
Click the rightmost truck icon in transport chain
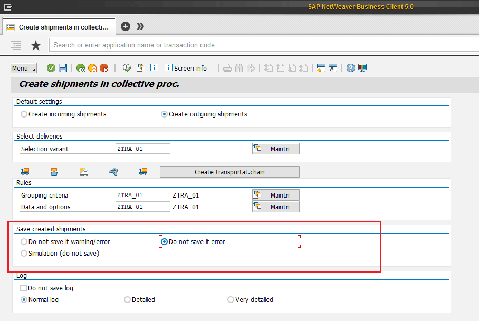143,172
